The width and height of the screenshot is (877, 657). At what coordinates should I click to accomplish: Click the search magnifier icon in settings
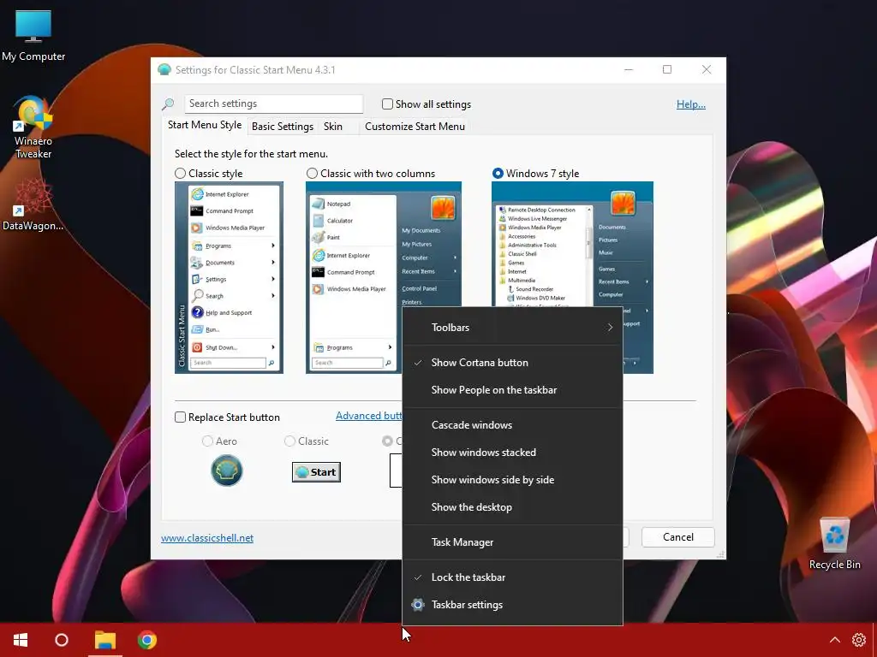(169, 104)
